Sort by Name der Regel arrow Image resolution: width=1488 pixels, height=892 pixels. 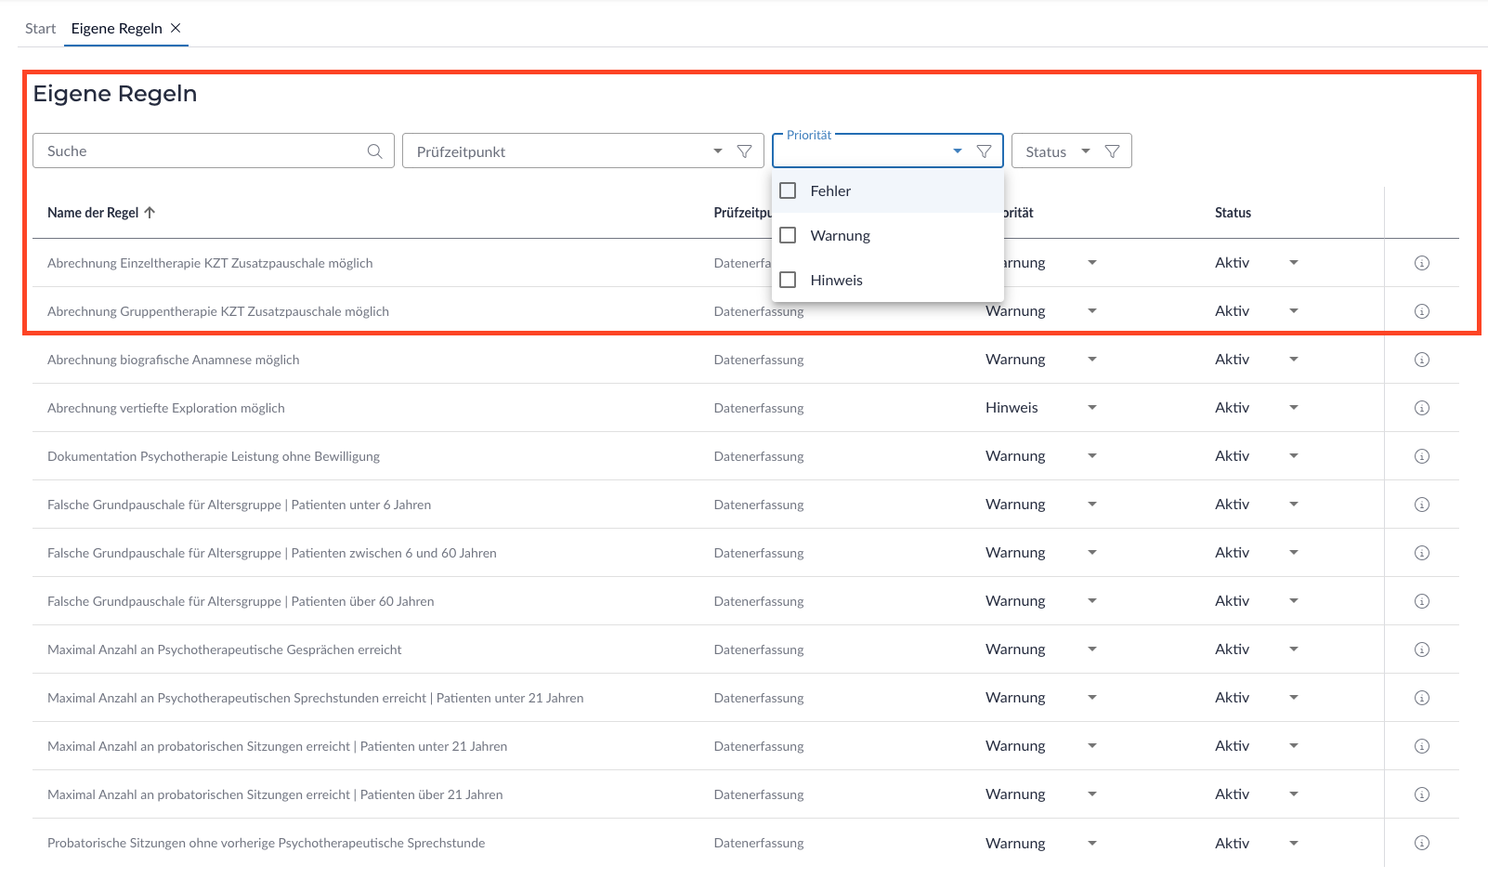point(150,213)
